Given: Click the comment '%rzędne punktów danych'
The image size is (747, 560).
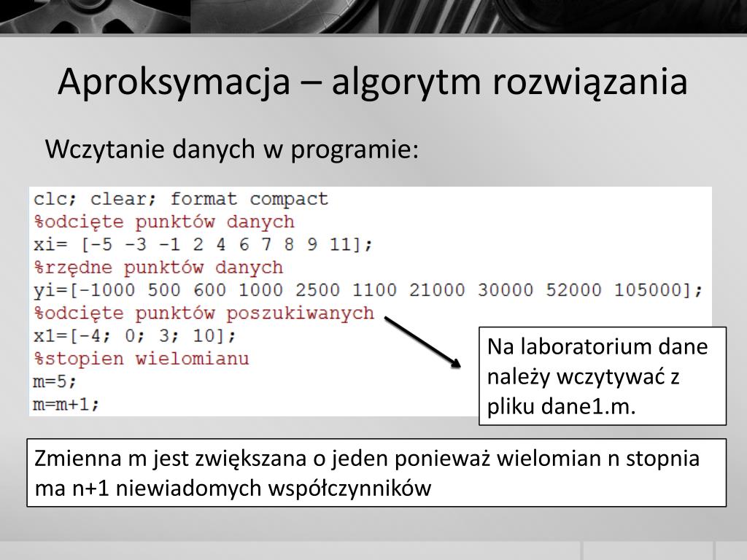Looking at the screenshot, I should (x=158, y=267).
